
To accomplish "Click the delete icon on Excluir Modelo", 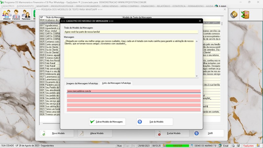I will [x=158, y=134].
